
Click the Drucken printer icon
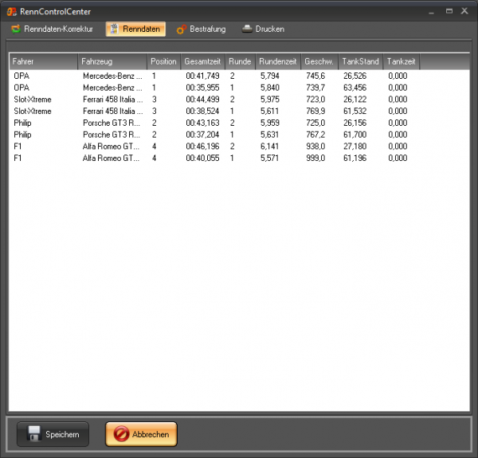coord(247,29)
